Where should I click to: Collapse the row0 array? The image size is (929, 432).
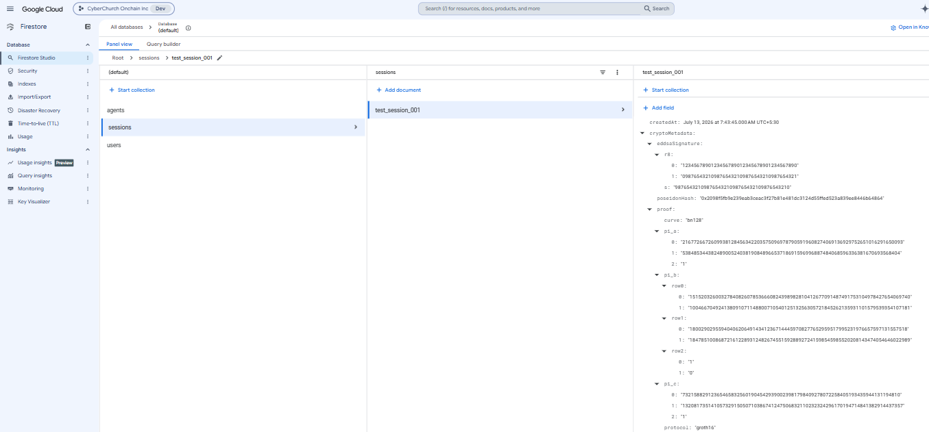(665, 285)
